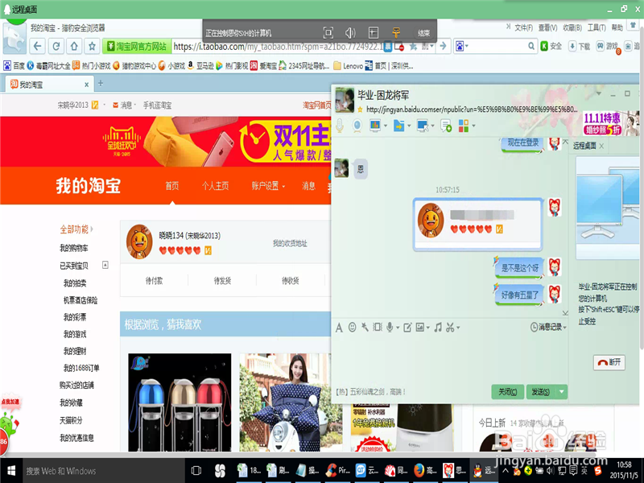This screenshot has height=483, width=644.
Task: Click the microphone voice icon in chat toolbar
Action: click(390, 327)
